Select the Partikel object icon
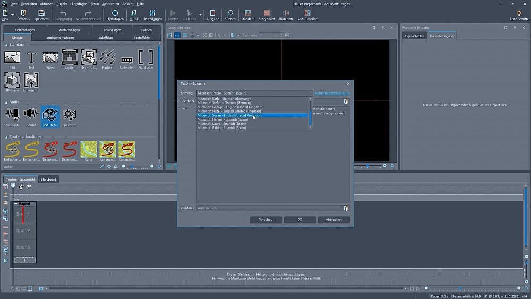Viewport: 531px width, 299px height. point(107,57)
